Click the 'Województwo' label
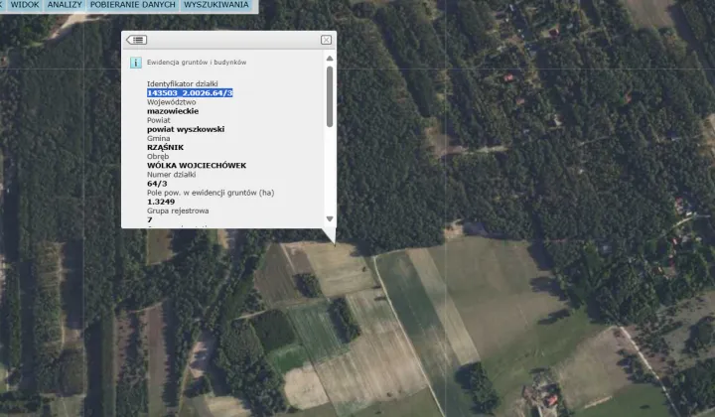715x417 pixels. click(x=172, y=102)
